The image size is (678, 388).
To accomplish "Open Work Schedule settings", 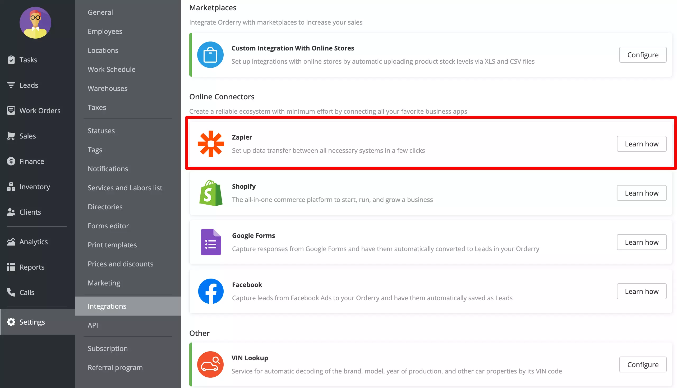I will 128,69.
